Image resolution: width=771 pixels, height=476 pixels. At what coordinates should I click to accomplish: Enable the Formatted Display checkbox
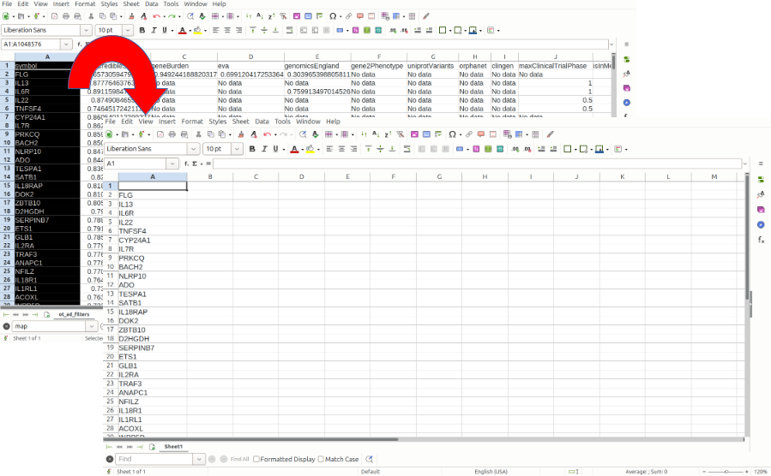(x=257, y=459)
